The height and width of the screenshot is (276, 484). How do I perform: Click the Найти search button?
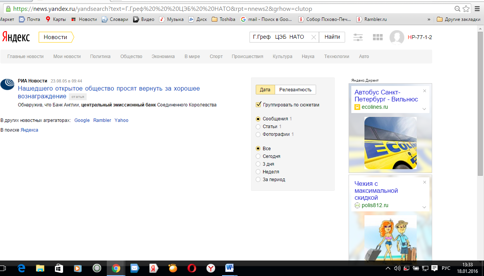pyautogui.click(x=332, y=37)
